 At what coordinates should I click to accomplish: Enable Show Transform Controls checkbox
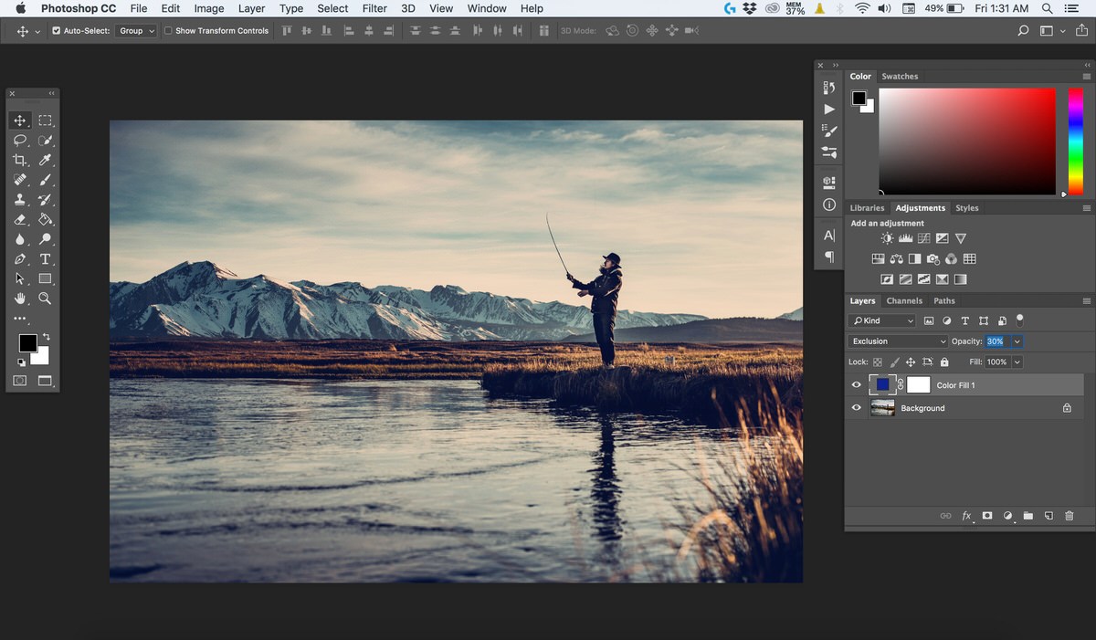[168, 30]
